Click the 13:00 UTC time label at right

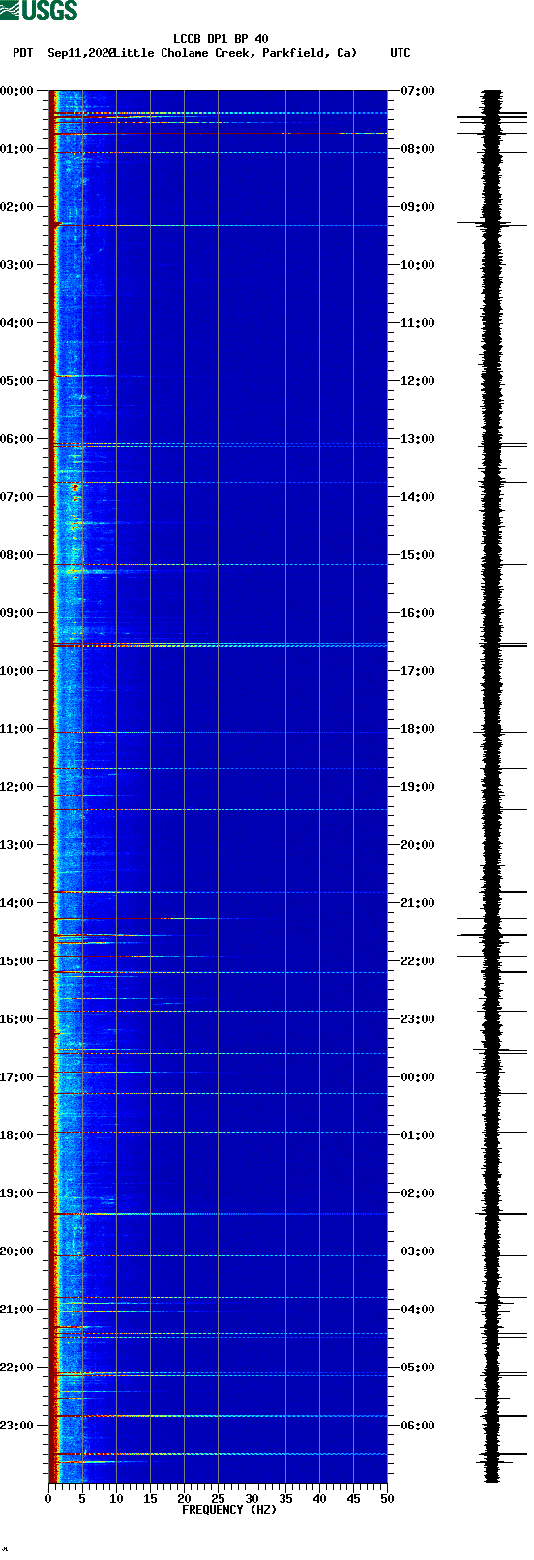click(x=418, y=439)
